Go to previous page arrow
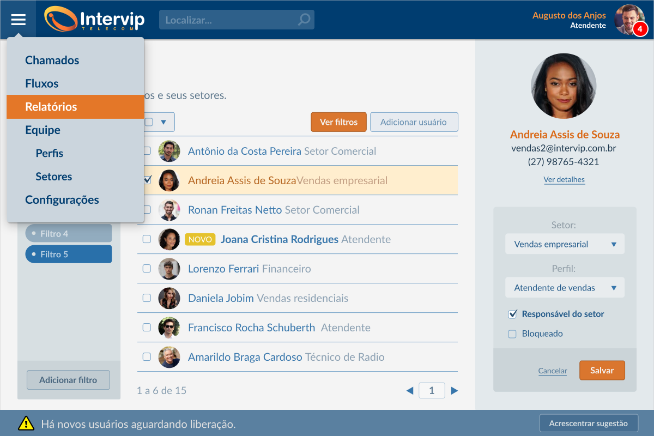 point(410,391)
